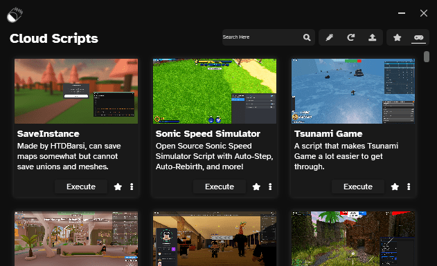Favorite the SaveInstance script
This screenshot has height=266, width=437.
[x=118, y=187]
